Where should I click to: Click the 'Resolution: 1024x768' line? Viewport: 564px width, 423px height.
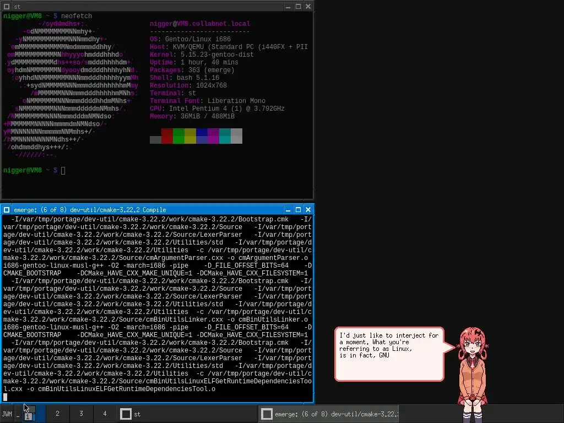click(x=188, y=85)
